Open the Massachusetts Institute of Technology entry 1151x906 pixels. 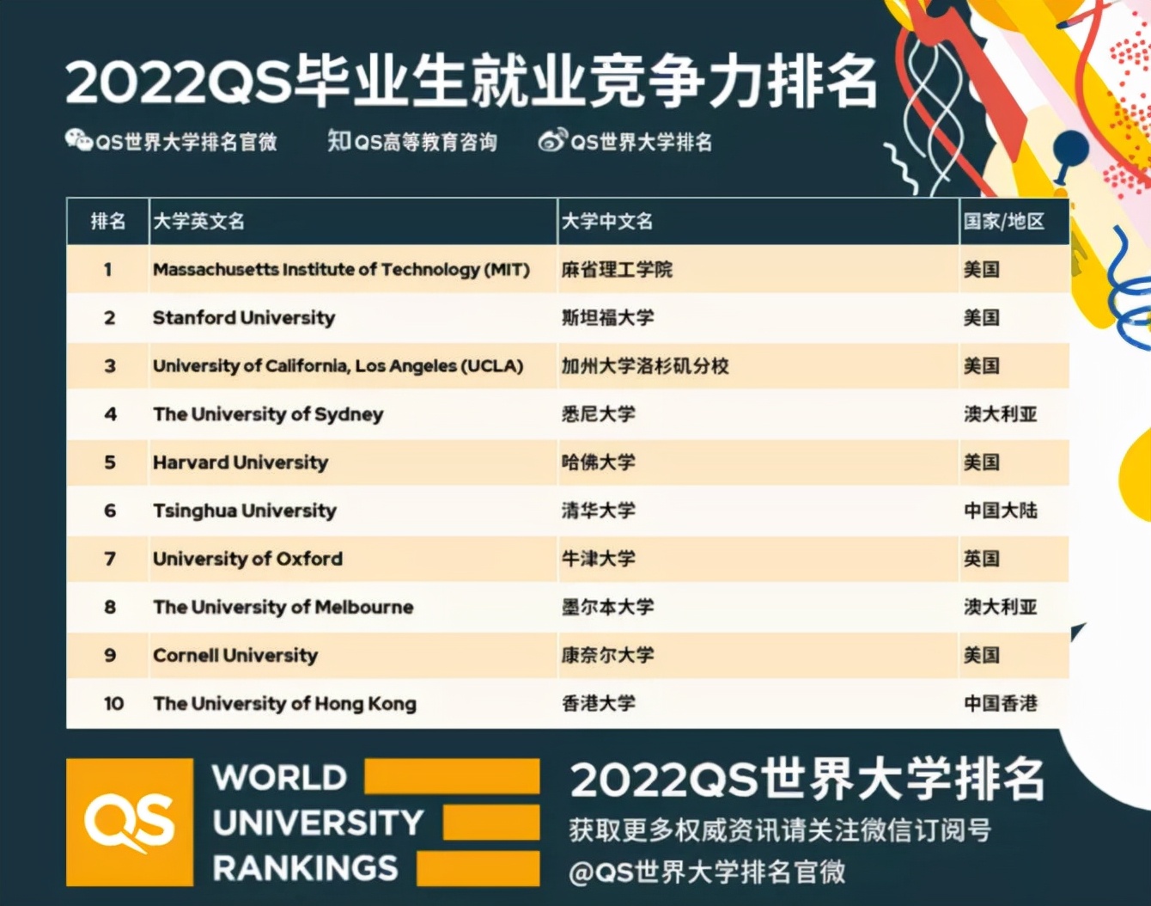[x=341, y=269]
